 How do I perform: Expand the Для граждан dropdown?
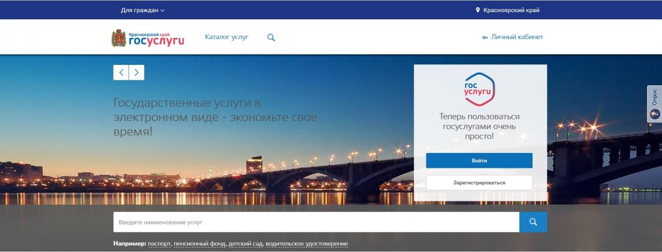[142, 10]
